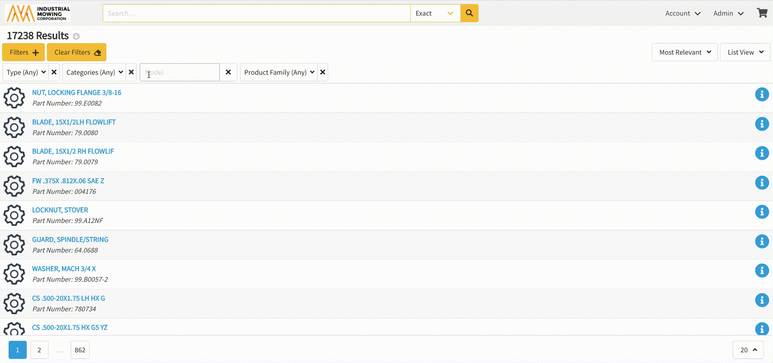Click the main Search input field

click(256, 13)
